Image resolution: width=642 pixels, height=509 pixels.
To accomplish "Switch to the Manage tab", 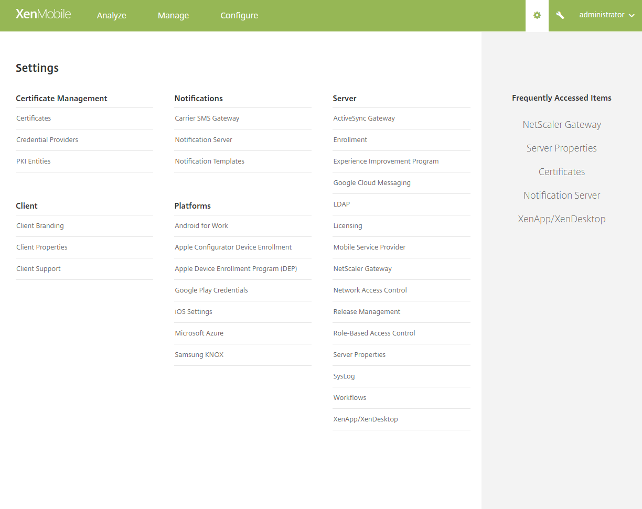I will point(173,16).
